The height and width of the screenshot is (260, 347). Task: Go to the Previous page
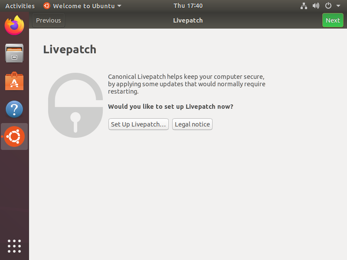pos(49,20)
